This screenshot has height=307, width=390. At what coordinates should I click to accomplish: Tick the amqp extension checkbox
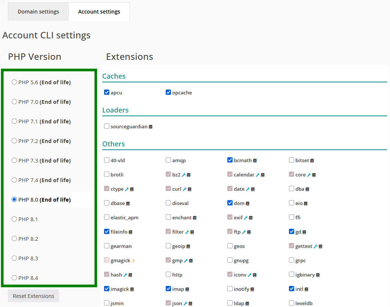168,160
